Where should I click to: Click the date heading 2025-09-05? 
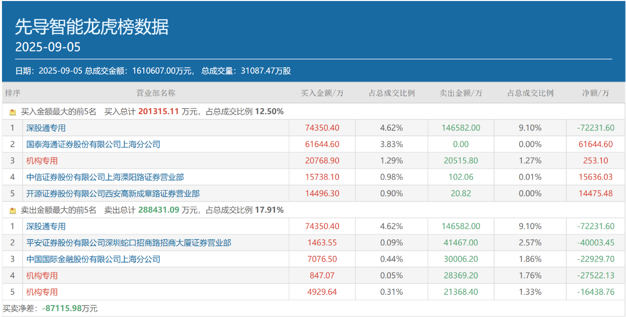pos(48,47)
